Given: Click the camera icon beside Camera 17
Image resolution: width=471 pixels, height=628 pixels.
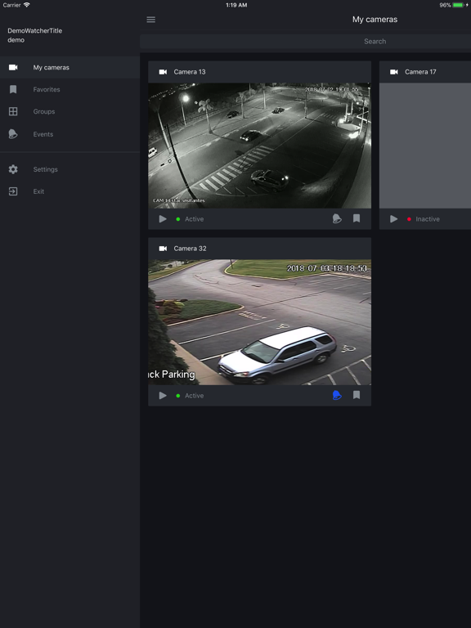Looking at the screenshot, I should 394,72.
